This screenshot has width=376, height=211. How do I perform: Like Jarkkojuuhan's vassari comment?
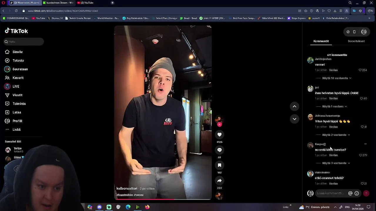pos(360,70)
